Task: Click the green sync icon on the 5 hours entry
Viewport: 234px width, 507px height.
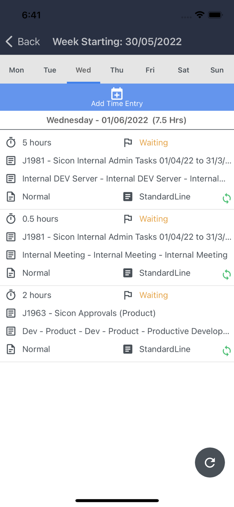Action: click(x=227, y=198)
